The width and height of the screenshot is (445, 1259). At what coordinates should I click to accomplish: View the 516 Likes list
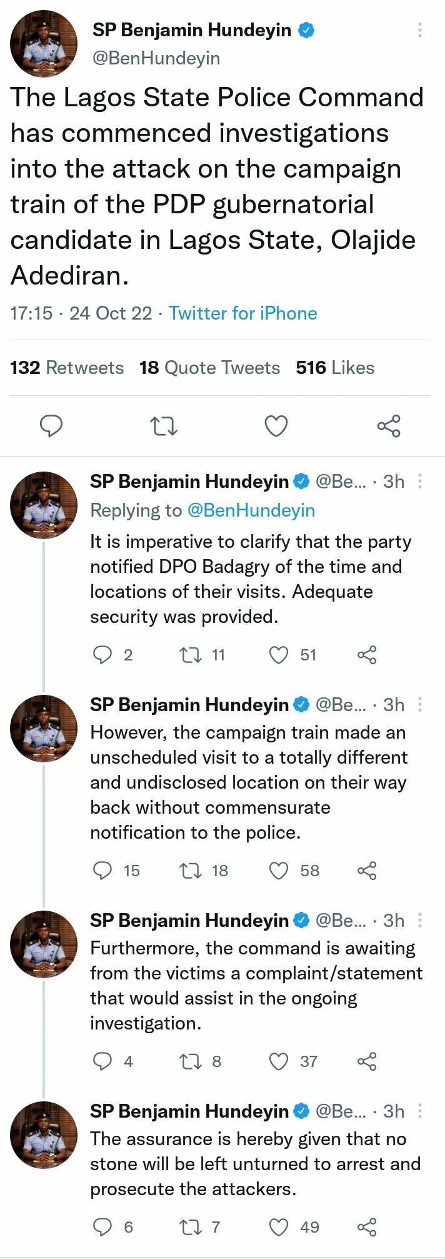point(335,368)
